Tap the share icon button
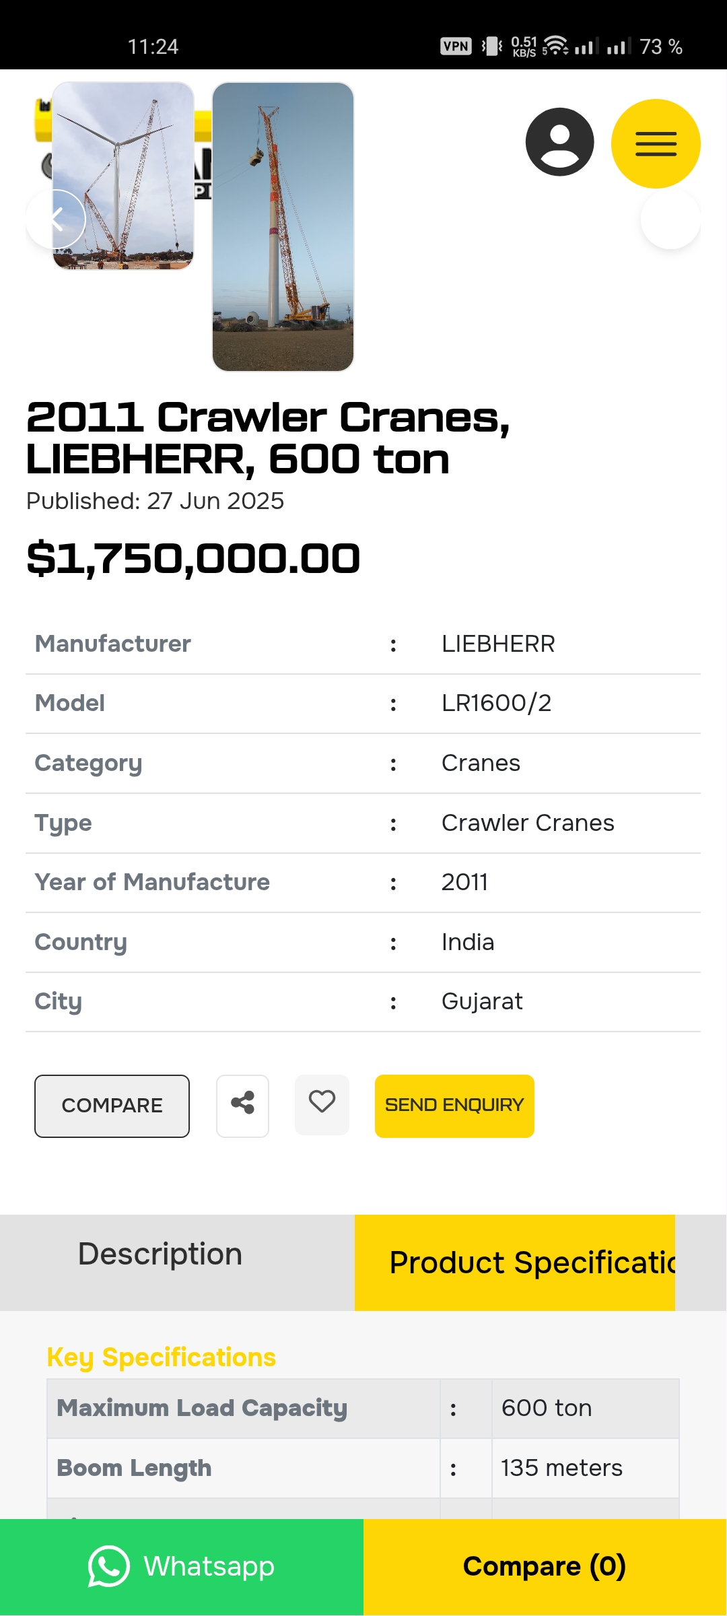The width and height of the screenshot is (727, 1616). 242,1106
